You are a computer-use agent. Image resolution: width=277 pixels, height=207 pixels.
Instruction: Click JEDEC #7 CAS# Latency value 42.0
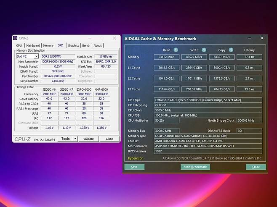pos(67,99)
